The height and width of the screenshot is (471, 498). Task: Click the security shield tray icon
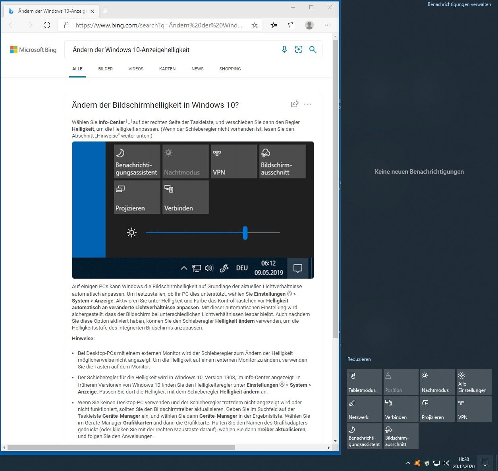[x=427, y=463]
